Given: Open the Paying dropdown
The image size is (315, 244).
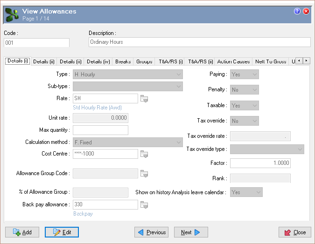Looking at the screenshot, I should [x=244, y=75].
